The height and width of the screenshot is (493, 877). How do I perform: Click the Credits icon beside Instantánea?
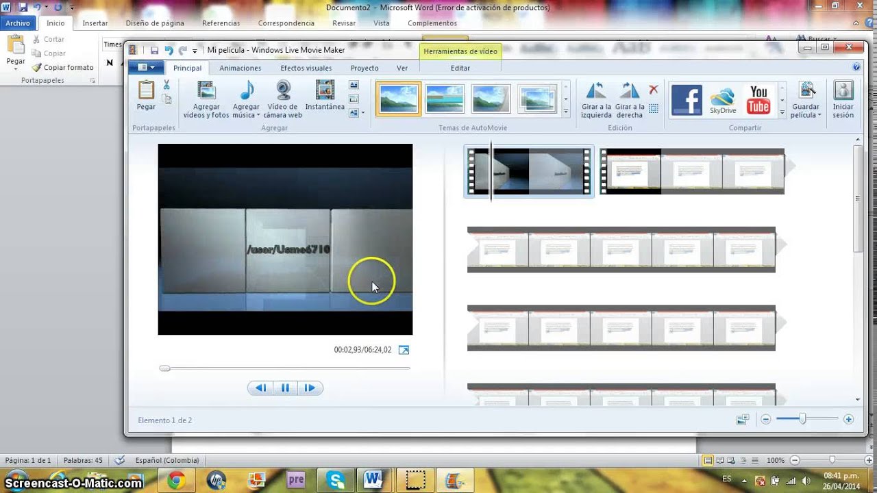pyautogui.click(x=354, y=112)
